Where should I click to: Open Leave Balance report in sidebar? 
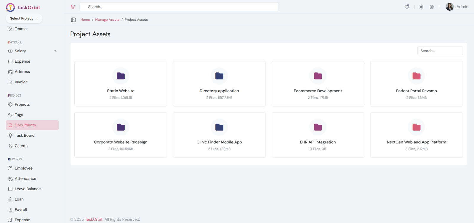(x=28, y=189)
